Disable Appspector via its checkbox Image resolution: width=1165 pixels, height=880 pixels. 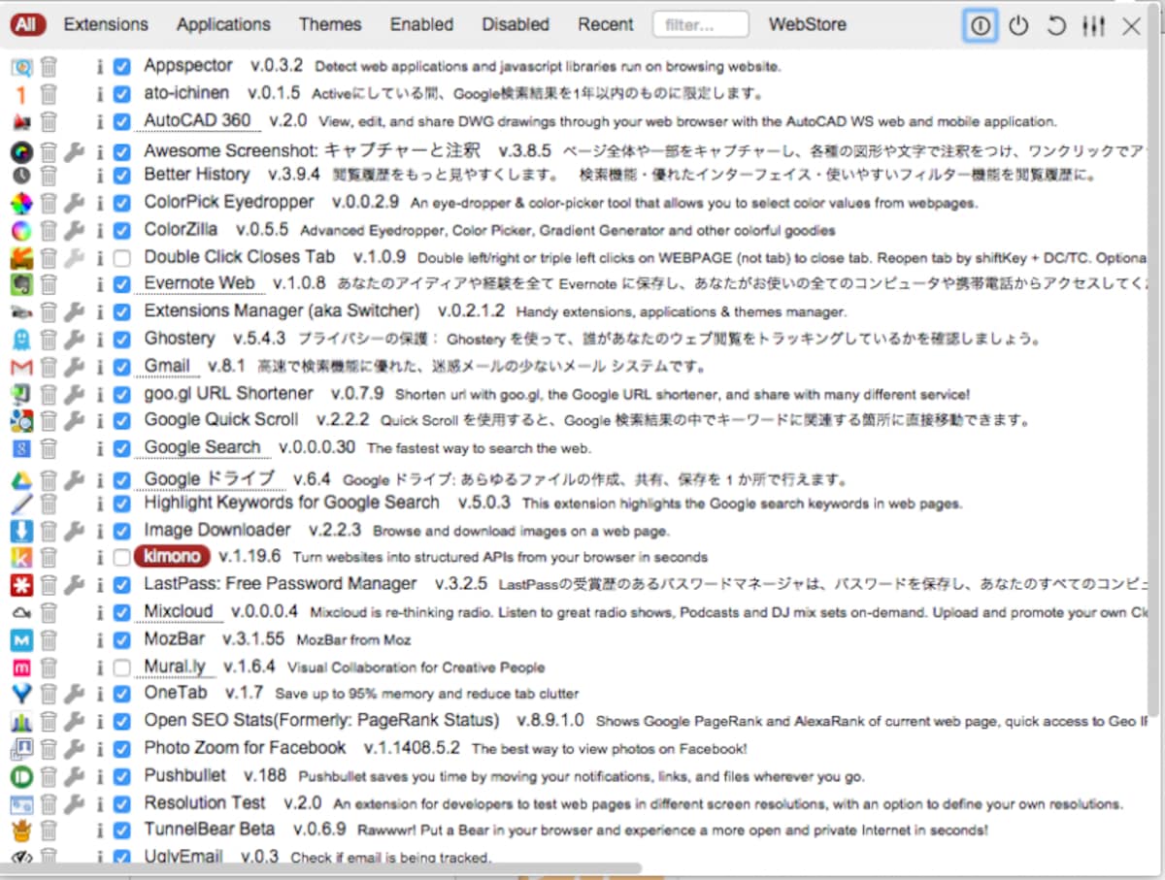click(x=121, y=67)
